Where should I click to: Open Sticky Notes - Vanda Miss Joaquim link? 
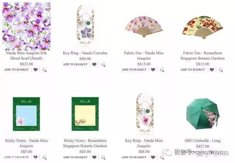(26, 143)
